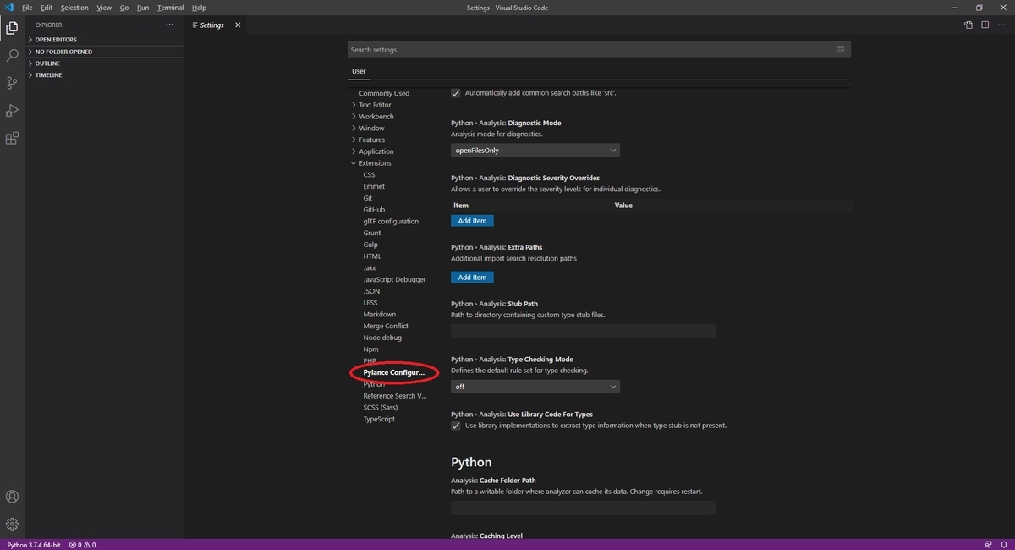Click the Open Settings (JSON) icon
Screen dimensions: 1015x550
tap(968, 25)
